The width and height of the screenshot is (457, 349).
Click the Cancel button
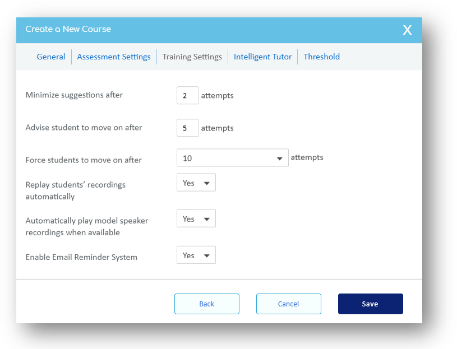(x=288, y=304)
